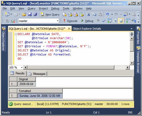Screen dimensions: 142x116
Task: Click the Open File folder icon
Action: 24,14
